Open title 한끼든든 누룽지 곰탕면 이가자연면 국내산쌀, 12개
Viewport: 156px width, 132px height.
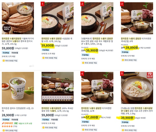coord(96,109)
